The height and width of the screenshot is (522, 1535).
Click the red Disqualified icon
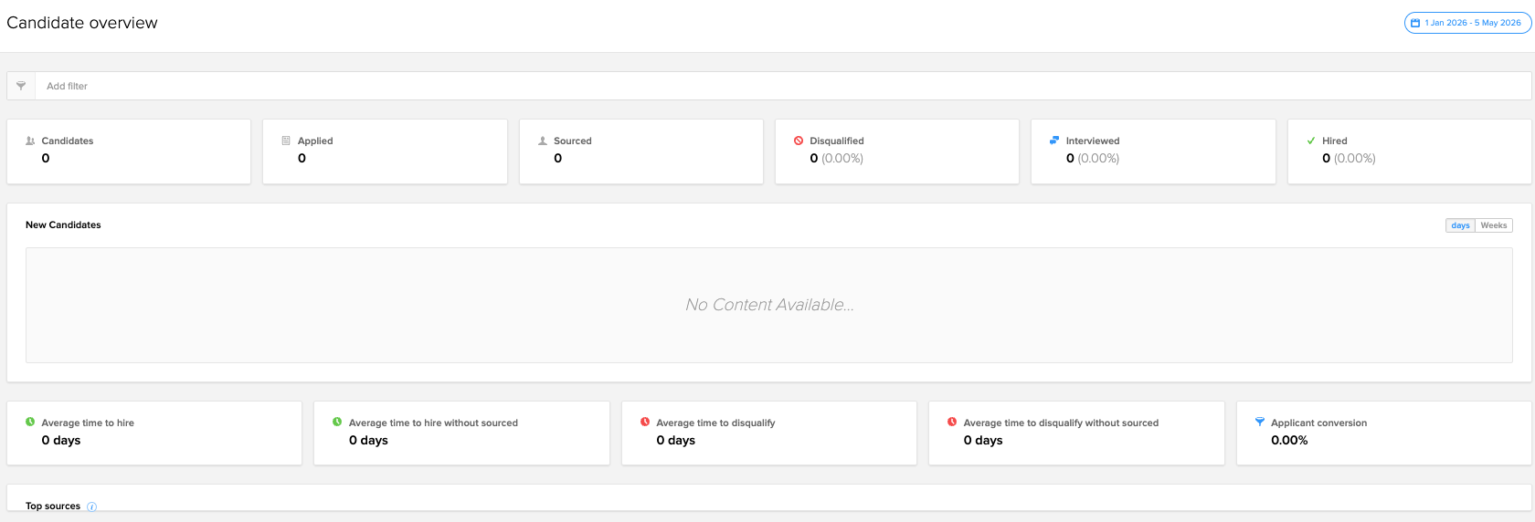click(x=799, y=141)
